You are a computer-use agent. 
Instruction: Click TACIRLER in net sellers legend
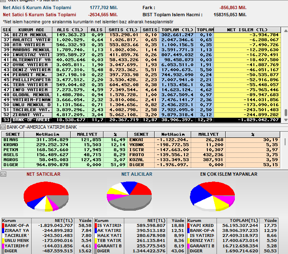pyautogui.click(x=17, y=236)
